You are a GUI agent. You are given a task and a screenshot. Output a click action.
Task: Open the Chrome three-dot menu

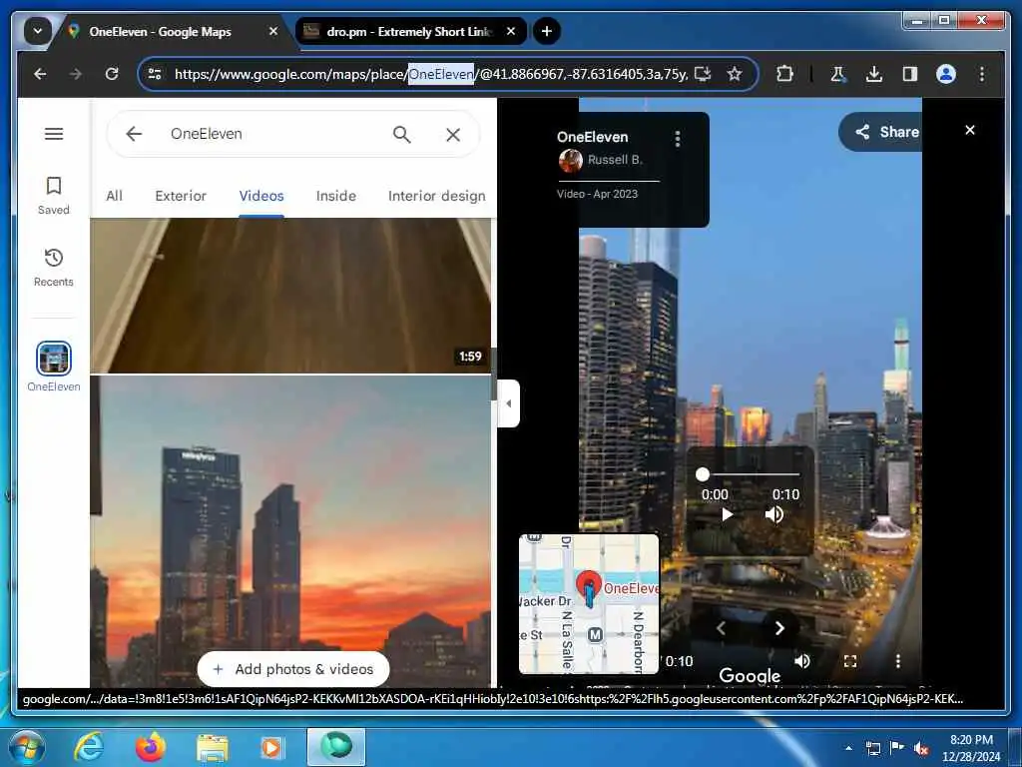pos(982,74)
